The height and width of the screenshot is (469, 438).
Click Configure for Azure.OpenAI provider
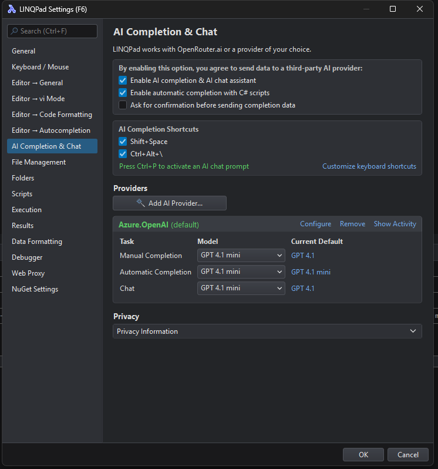315,224
